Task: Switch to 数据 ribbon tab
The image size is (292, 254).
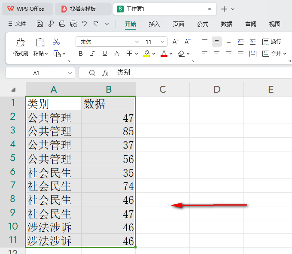Action: (x=227, y=24)
